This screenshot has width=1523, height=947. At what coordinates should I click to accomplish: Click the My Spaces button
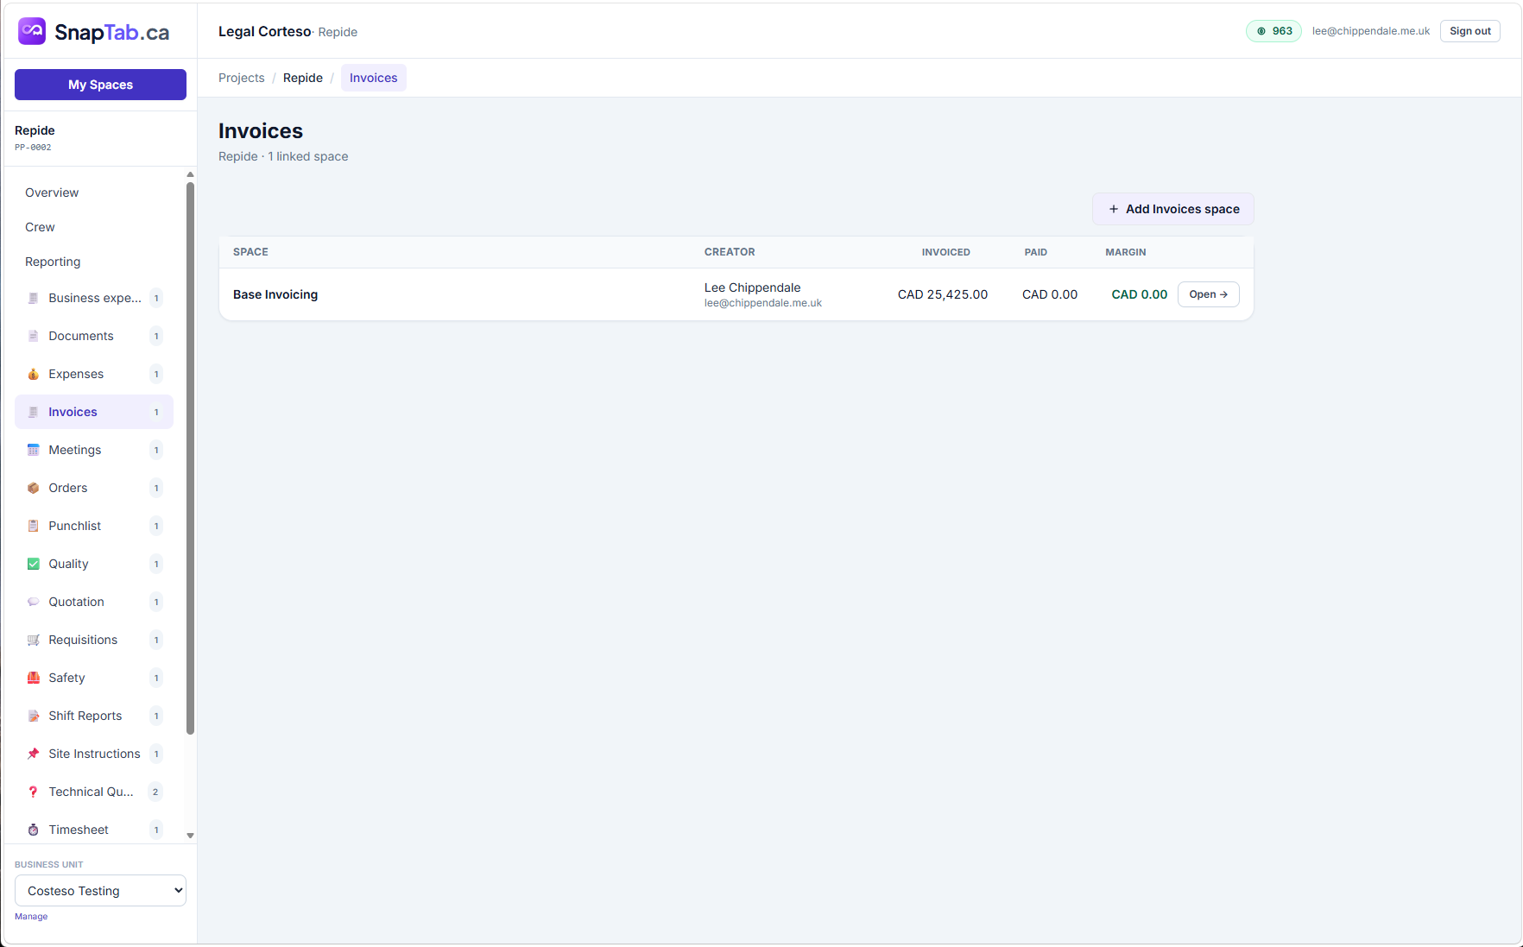tap(100, 85)
